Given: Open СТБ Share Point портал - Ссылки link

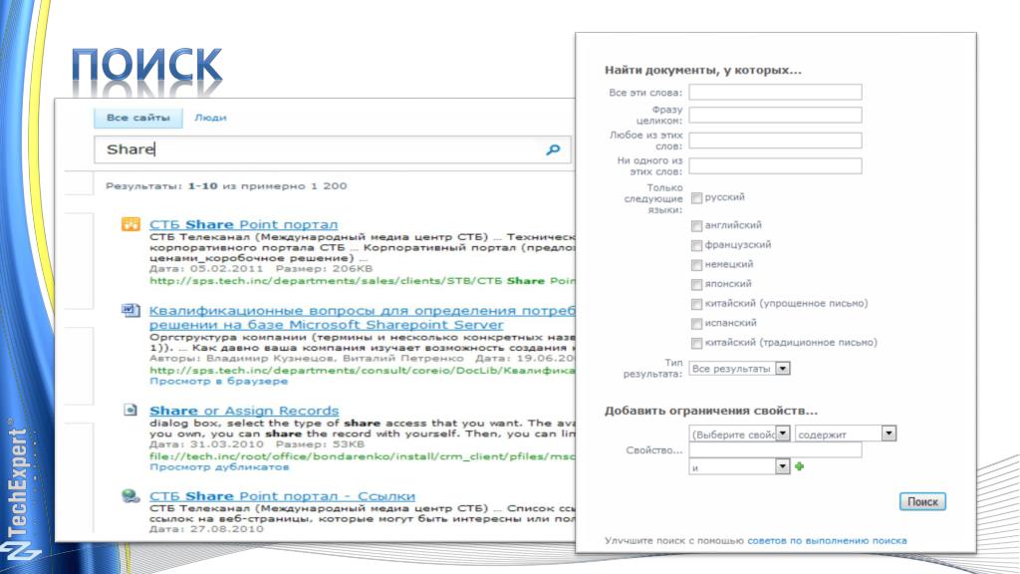Looking at the screenshot, I should point(282,496).
